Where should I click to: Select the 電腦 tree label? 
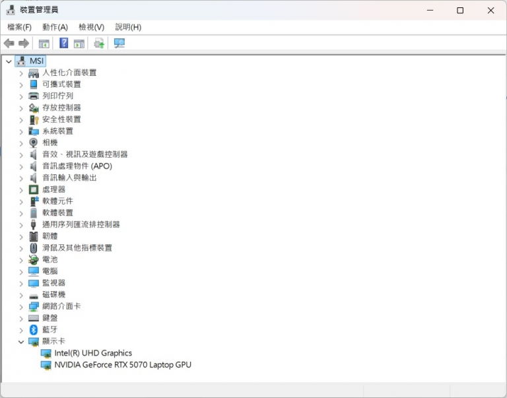click(50, 271)
